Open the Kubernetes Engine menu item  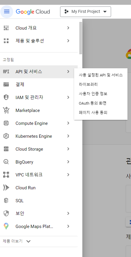[x=39, y=136]
